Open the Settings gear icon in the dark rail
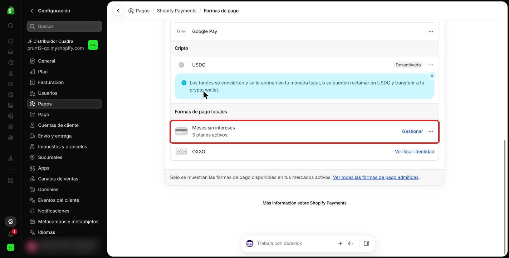509x258 pixels. pyautogui.click(x=11, y=222)
